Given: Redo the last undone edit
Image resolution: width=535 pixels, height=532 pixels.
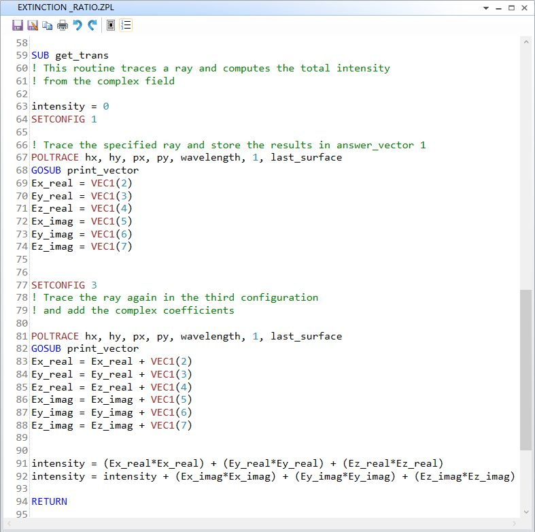Looking at the screenshot, I should [92, 25].
